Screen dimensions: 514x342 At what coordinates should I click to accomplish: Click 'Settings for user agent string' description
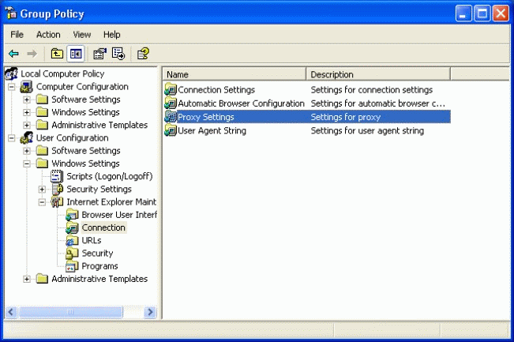point(367,130)
